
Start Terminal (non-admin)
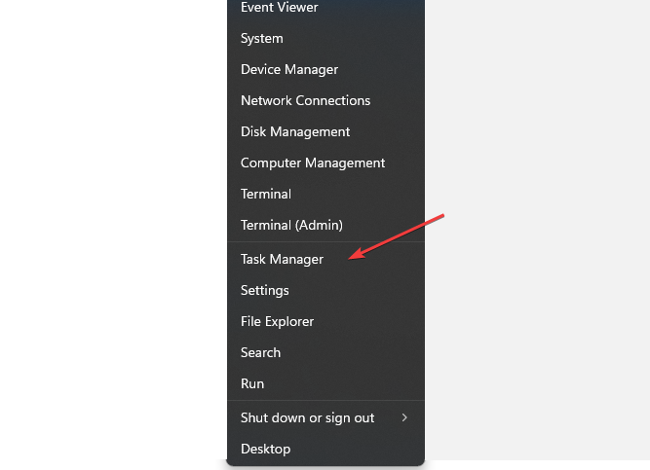pos(266,195)
